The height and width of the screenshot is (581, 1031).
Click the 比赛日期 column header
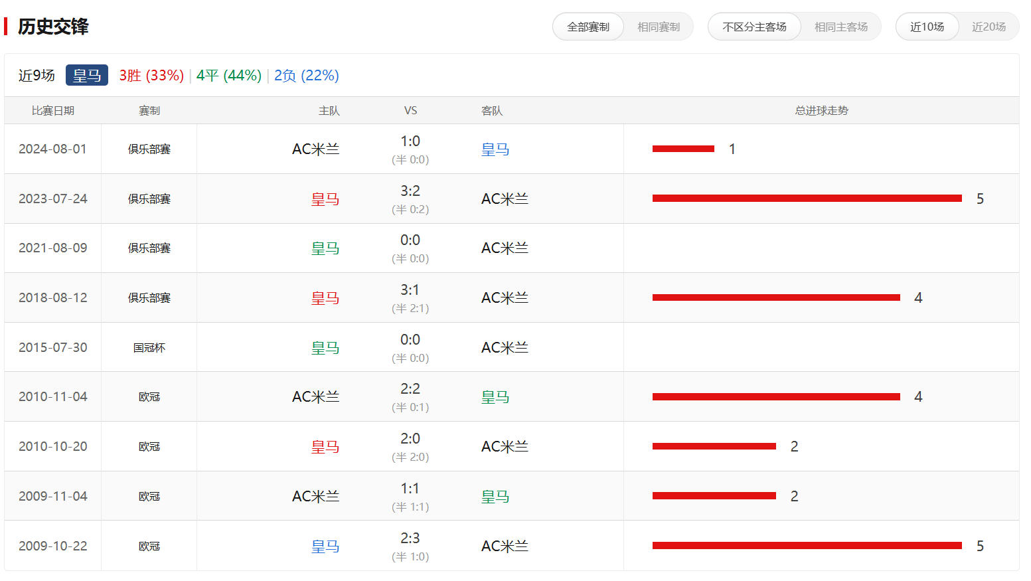tap(53, 110)
